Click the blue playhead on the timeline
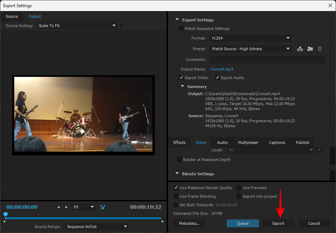 point(5,214)
